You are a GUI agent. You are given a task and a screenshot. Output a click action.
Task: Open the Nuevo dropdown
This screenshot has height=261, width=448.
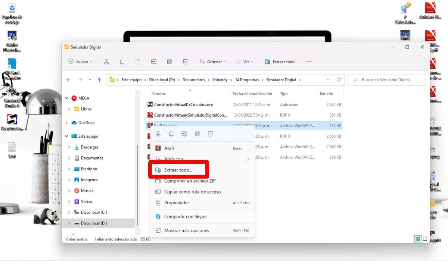pyautogui.click(x=80, y=62)
